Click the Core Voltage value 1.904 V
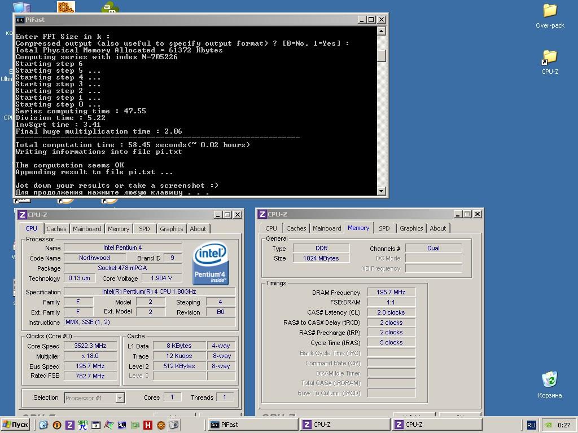This screenshot has width=578, height=433. (161, 278)
